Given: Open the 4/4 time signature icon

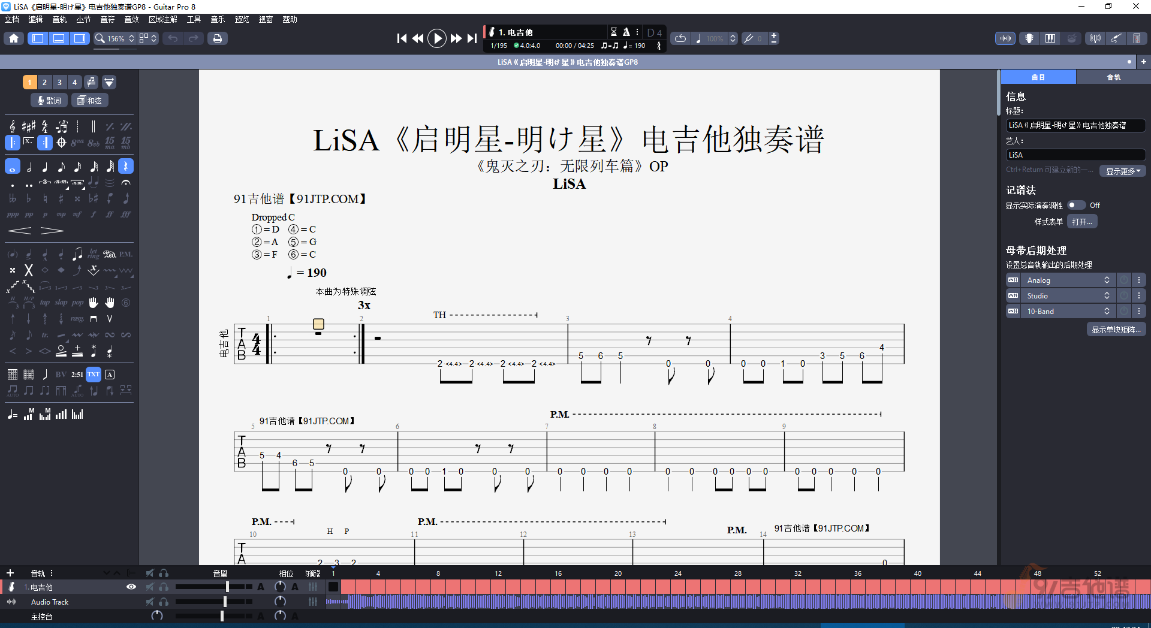Looking at the screenshot, I should pyautogui.click(x=45, y=126).
